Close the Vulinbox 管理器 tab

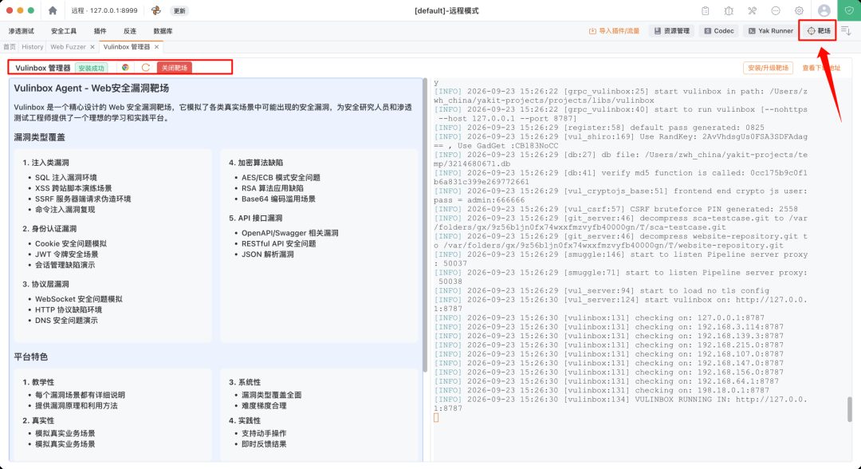(156, 47)
